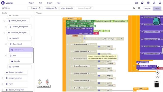Click the mutator gear on length of list block
Screen dimensions: 163x92
pos(85,38)
